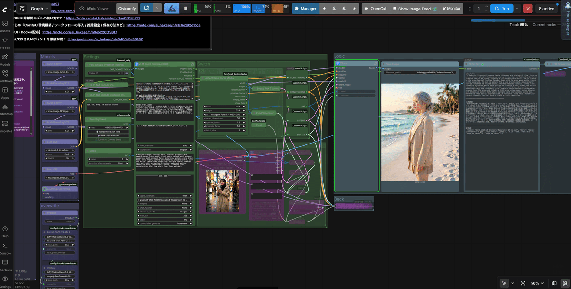This screenshot has width=571, height=289.
Task: Click the ComfyUI logo menu
Action: (x=5, y=10)
